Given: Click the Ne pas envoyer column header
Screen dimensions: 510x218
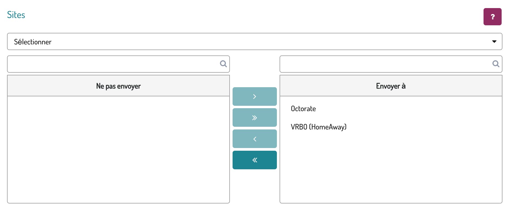Looking at the screenshot, I should point(118,86).
